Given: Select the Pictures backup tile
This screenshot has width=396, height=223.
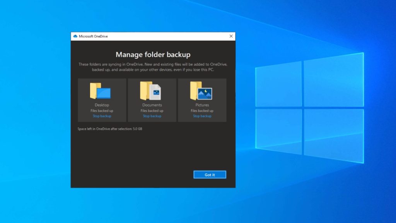Looking at the screenshot, I should pyautogui.click(x=202, y=99).
